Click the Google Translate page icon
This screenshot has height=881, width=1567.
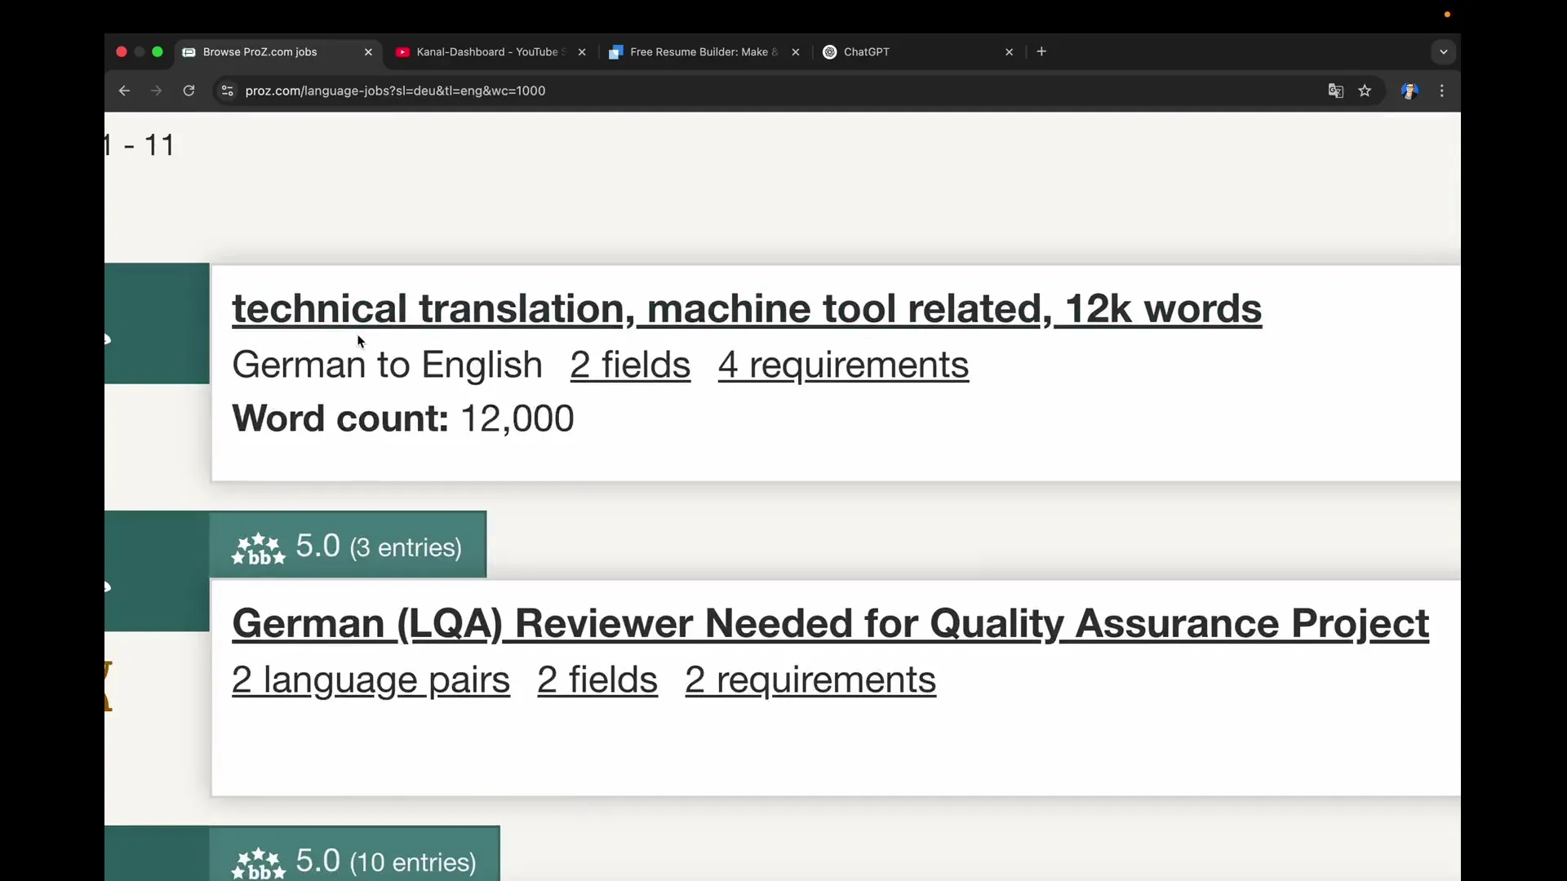(x=1335, y=91)
